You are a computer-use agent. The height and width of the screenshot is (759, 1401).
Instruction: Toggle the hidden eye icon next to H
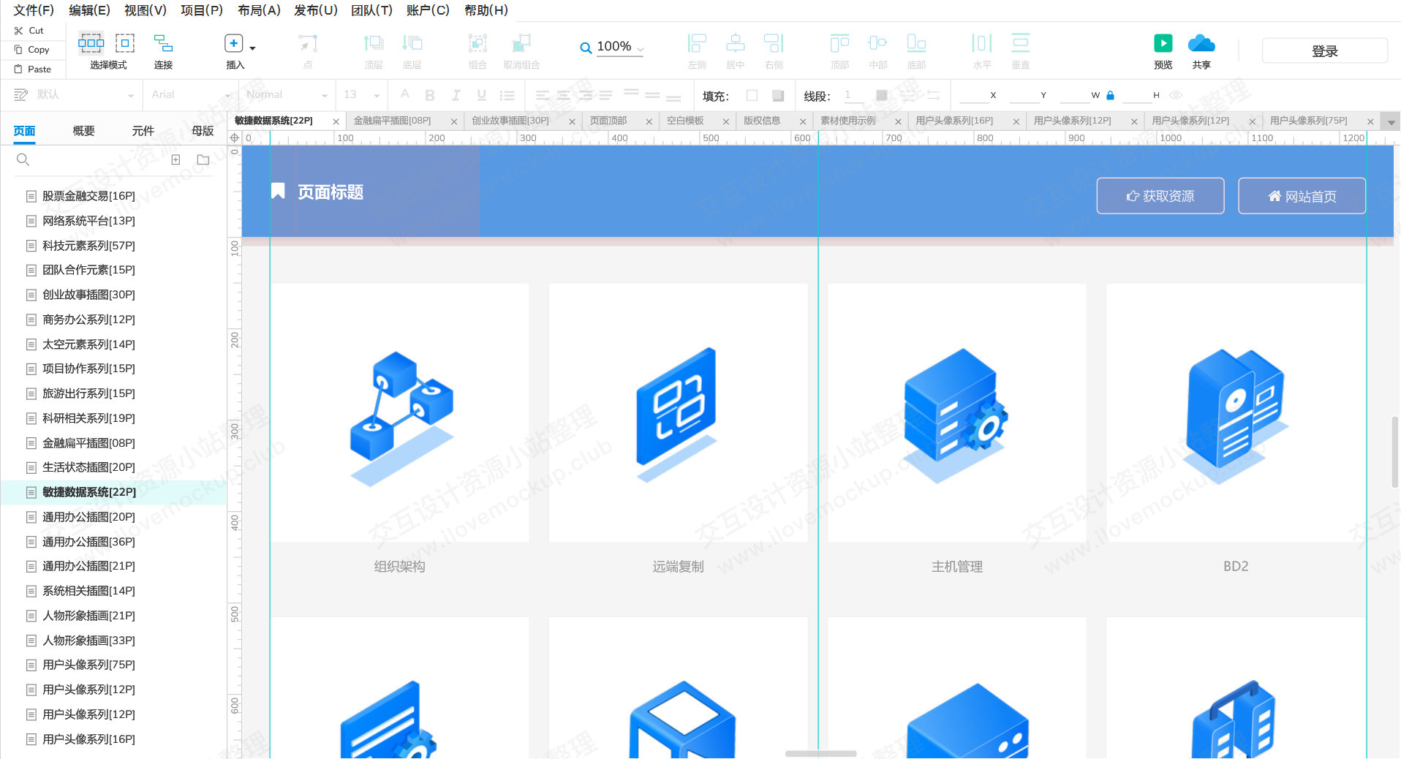[x=1176, y=95]
